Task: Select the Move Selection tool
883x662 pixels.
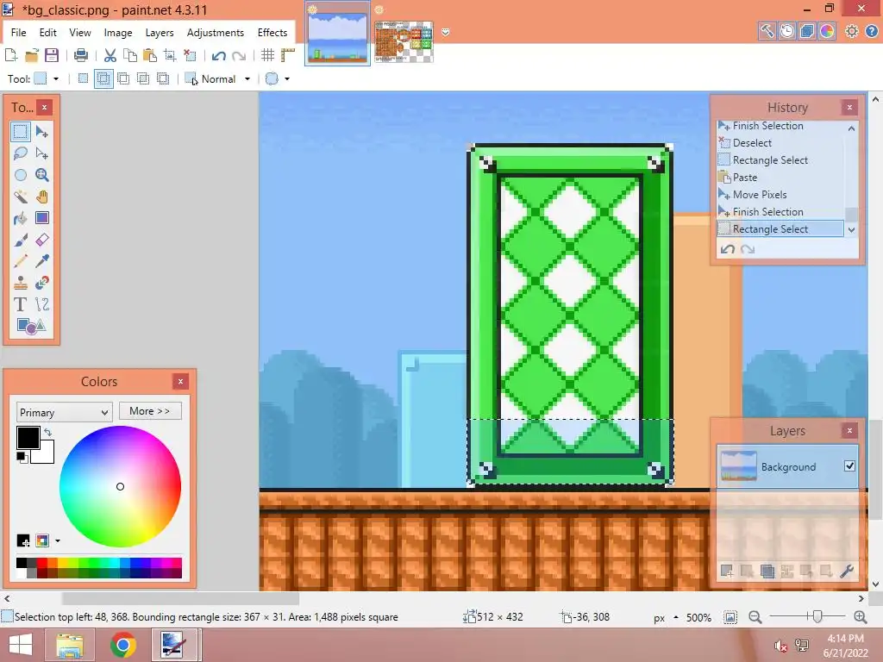Action: [x=41, y=153]
